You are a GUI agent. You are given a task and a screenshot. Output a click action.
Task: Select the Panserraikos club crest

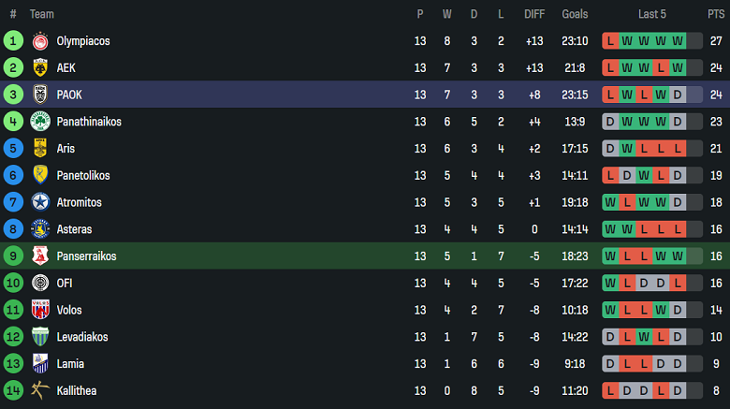[x=40, y=256]
